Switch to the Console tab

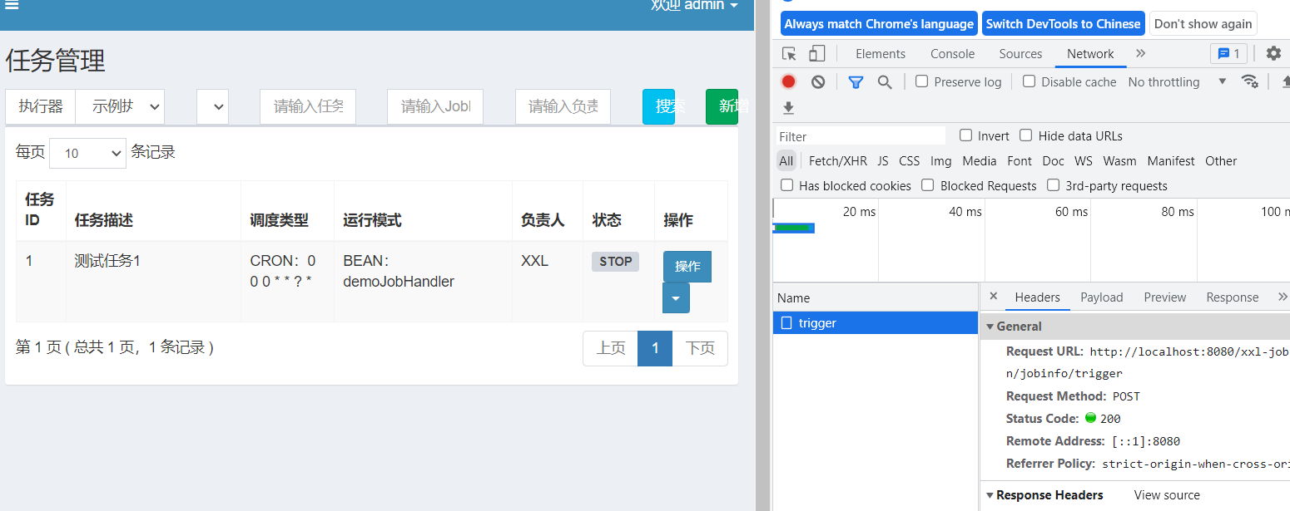[952, 53]
